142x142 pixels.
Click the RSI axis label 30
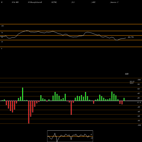tap(2, 42)
